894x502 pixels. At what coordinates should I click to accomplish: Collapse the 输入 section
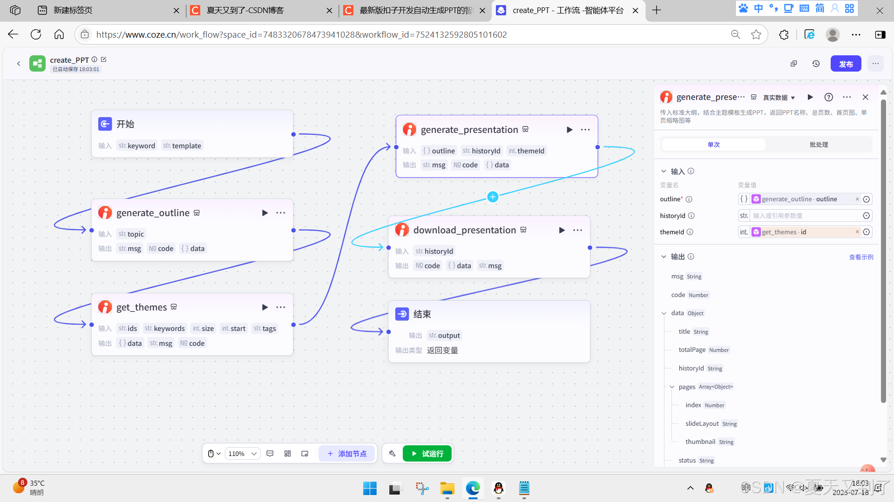click(664, 172)
